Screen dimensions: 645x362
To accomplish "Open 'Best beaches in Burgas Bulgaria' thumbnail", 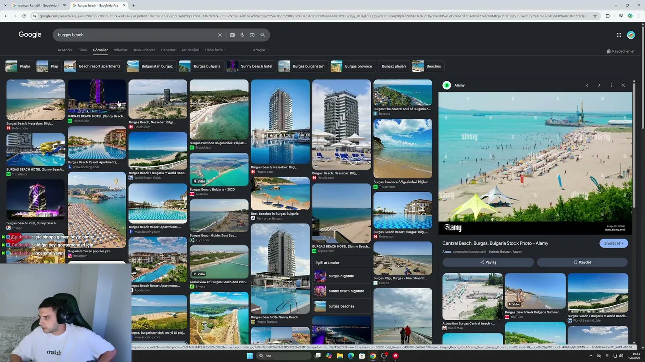I will [281, 194].
